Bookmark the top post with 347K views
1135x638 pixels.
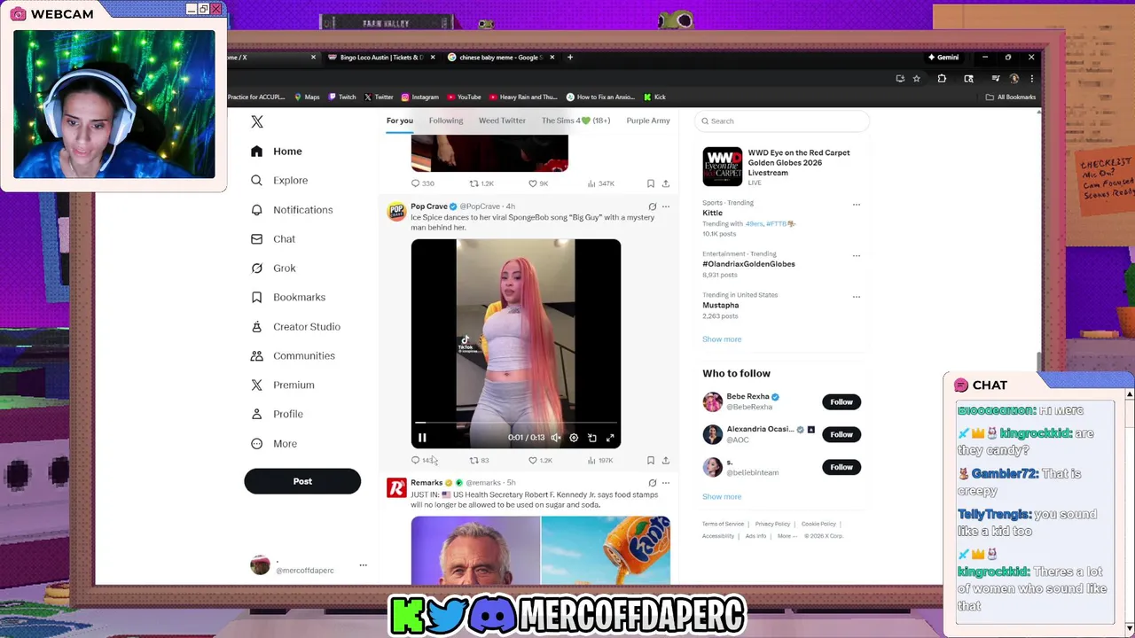651,183
